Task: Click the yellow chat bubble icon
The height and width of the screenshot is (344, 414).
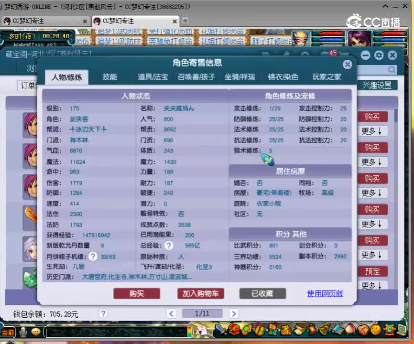Action: tap(36, 332)
